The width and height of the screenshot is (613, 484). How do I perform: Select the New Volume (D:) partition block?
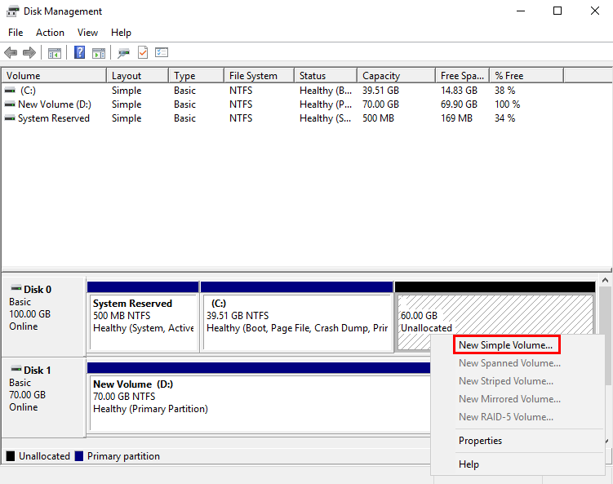coord(259,397)
